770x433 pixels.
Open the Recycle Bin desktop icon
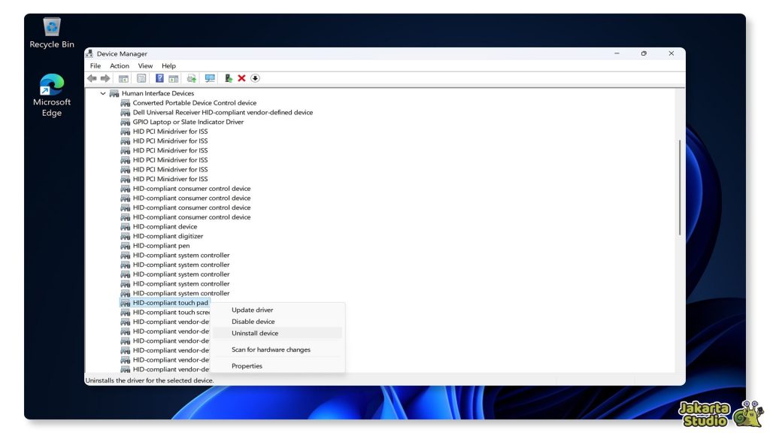click(50, 26)
